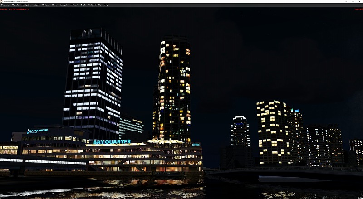Open the World menu
Viewport: 363px width, 199px height.
(37, 5)
